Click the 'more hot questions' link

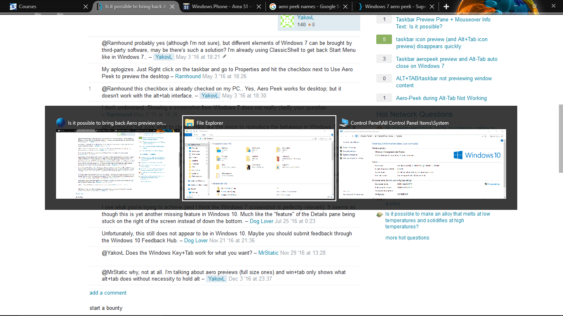pos(407,237)
